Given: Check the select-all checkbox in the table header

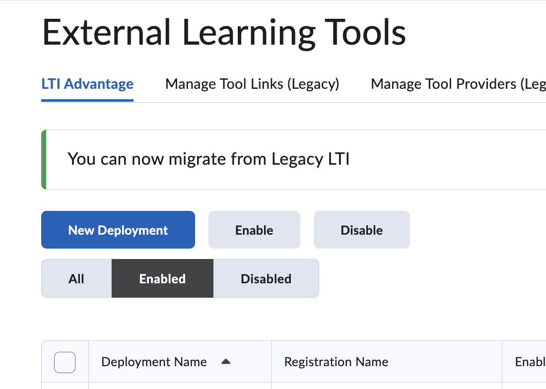Looking at the screenshot, I should click(65, 362).
